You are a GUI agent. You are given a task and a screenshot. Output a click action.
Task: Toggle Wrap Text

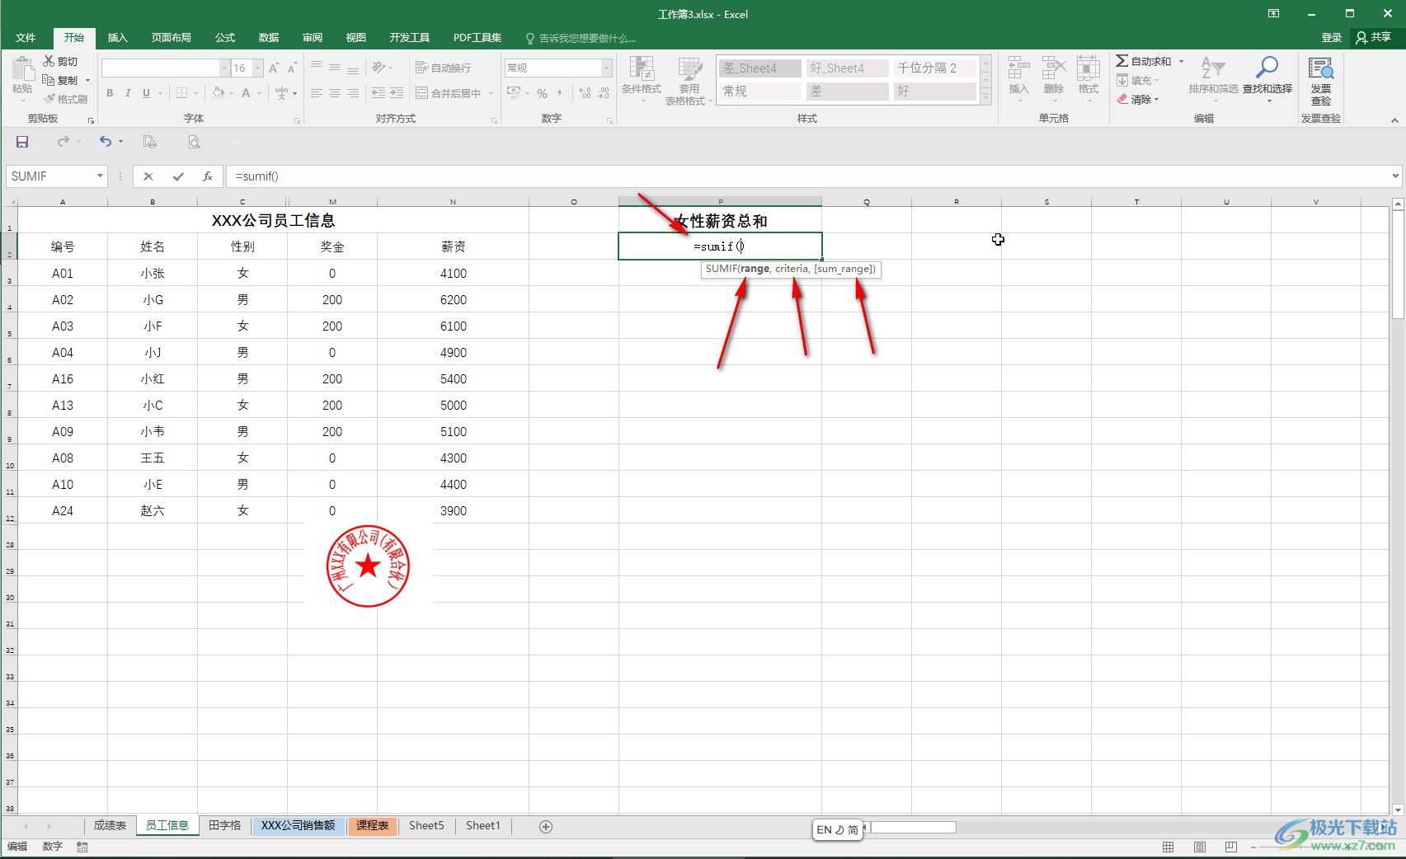click(443, 68)
